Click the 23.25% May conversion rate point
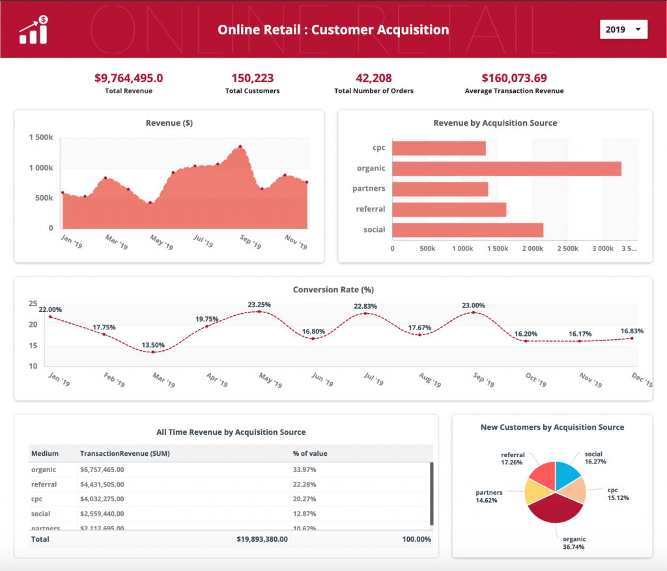 [259, 312]
